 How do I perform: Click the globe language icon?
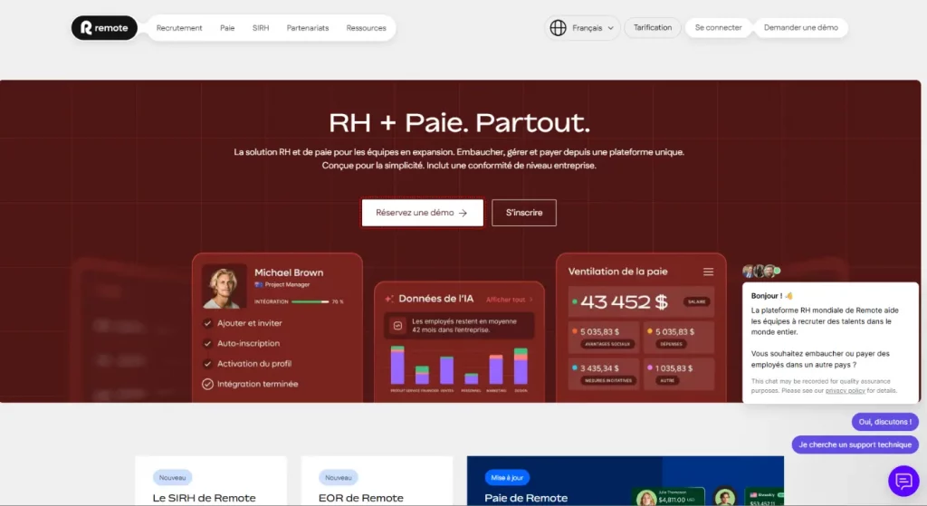point(558,28)
